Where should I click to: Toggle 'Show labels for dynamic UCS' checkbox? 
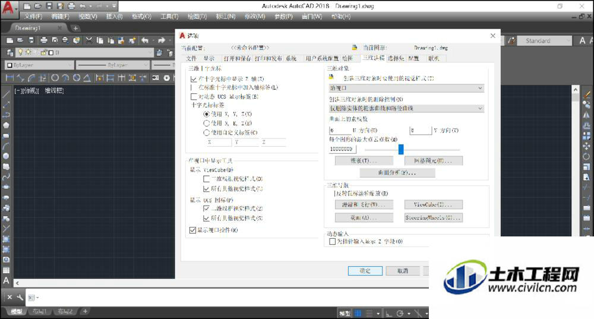[x=194, y=97]
